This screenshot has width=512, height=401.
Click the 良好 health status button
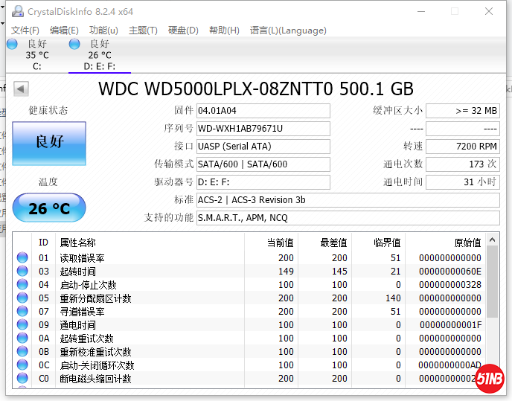tap(49, 143)
